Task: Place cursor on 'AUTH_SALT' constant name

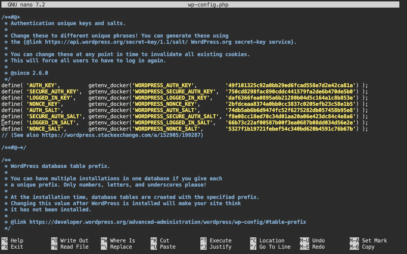Action: point(44,110)
